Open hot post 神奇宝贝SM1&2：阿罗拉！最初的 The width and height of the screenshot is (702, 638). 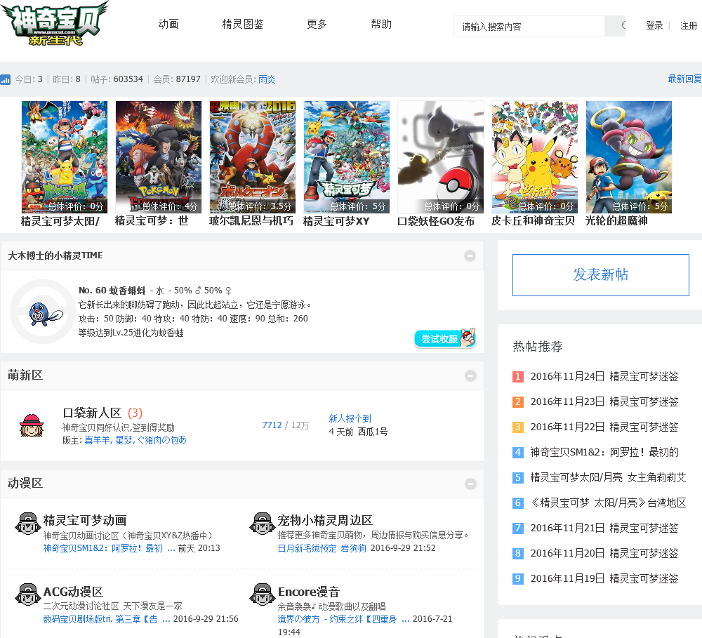point(604,452)
